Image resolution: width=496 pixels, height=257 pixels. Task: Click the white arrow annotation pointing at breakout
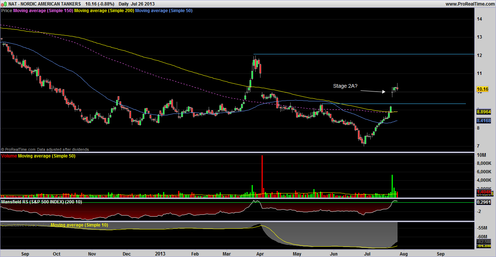(x=373, y=91)
